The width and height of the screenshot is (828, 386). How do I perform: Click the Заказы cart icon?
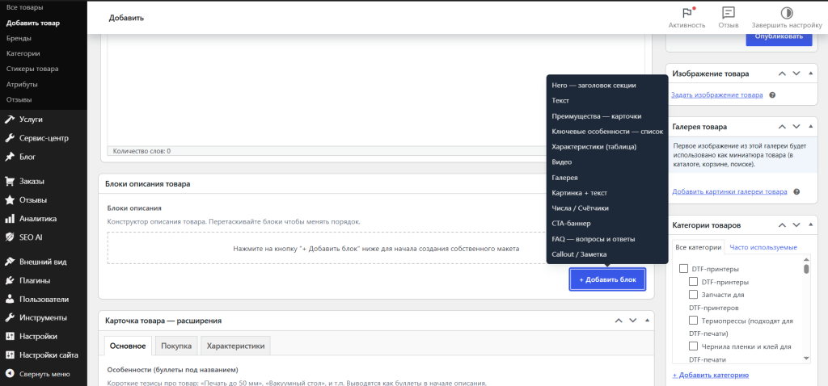(10, 182)
